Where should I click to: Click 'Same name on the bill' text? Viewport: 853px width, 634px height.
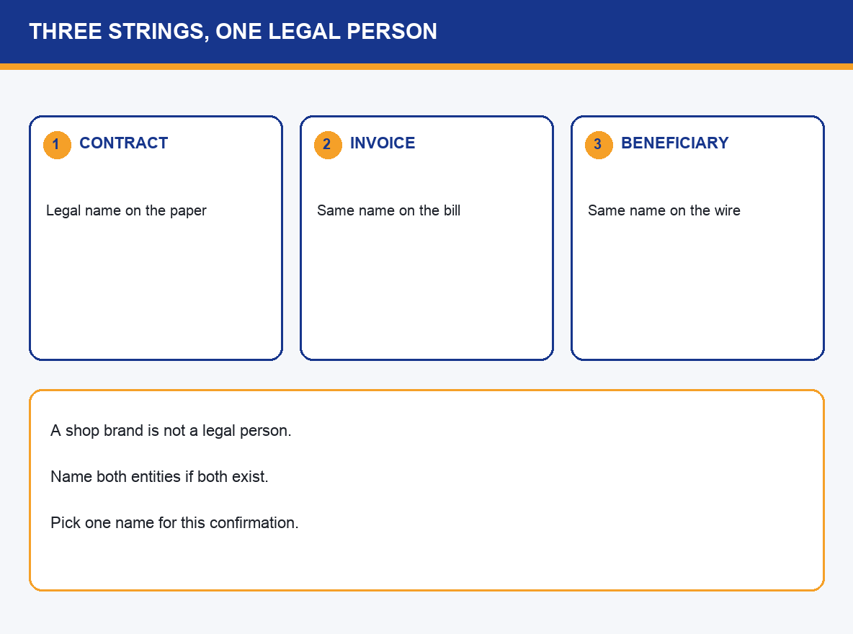[388, 210]
